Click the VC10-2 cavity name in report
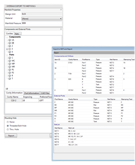The image size is (135, 165). [x=71, y=90]
